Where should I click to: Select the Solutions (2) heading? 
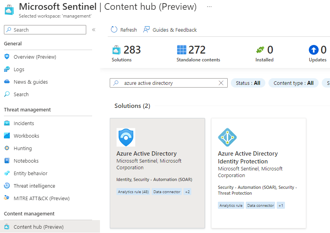click(132, 106)
